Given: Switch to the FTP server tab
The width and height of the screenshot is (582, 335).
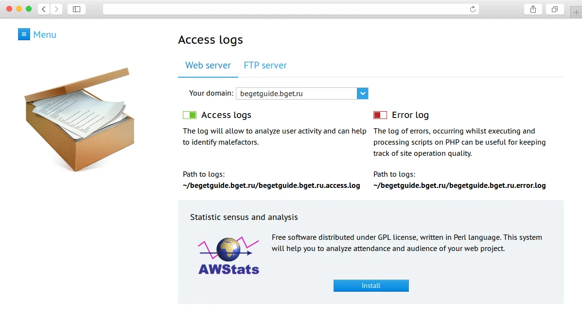Looking at the screenshot, I should (265, 65).
